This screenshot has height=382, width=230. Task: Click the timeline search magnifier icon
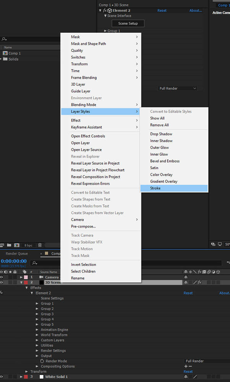tap(35, 263)
